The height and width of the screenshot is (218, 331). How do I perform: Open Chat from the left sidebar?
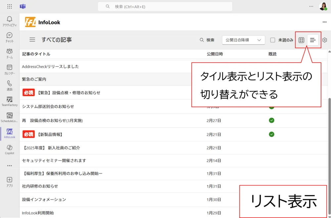pyautogui.click(x=9, y=37)
